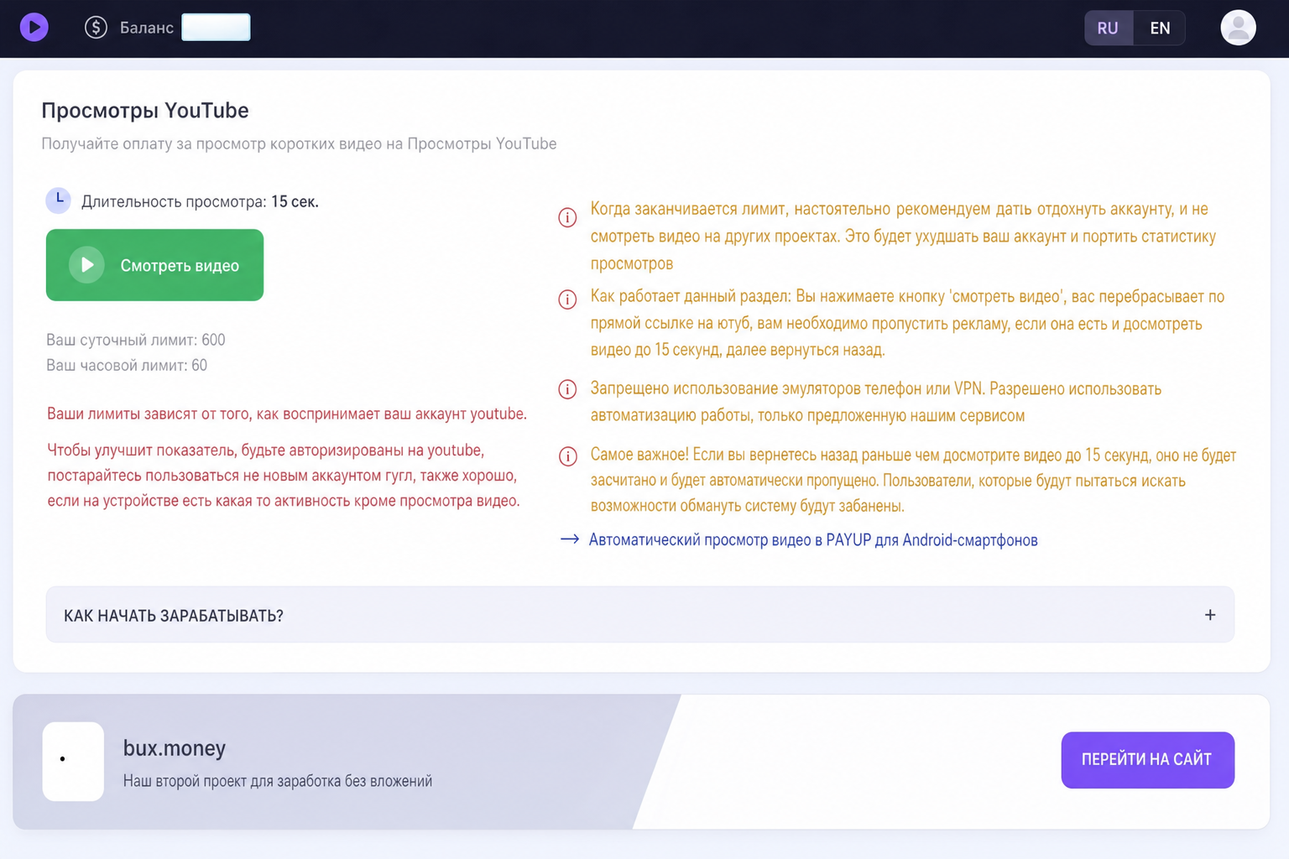
Task: Click the dollar balance icon
Action: 96,28
